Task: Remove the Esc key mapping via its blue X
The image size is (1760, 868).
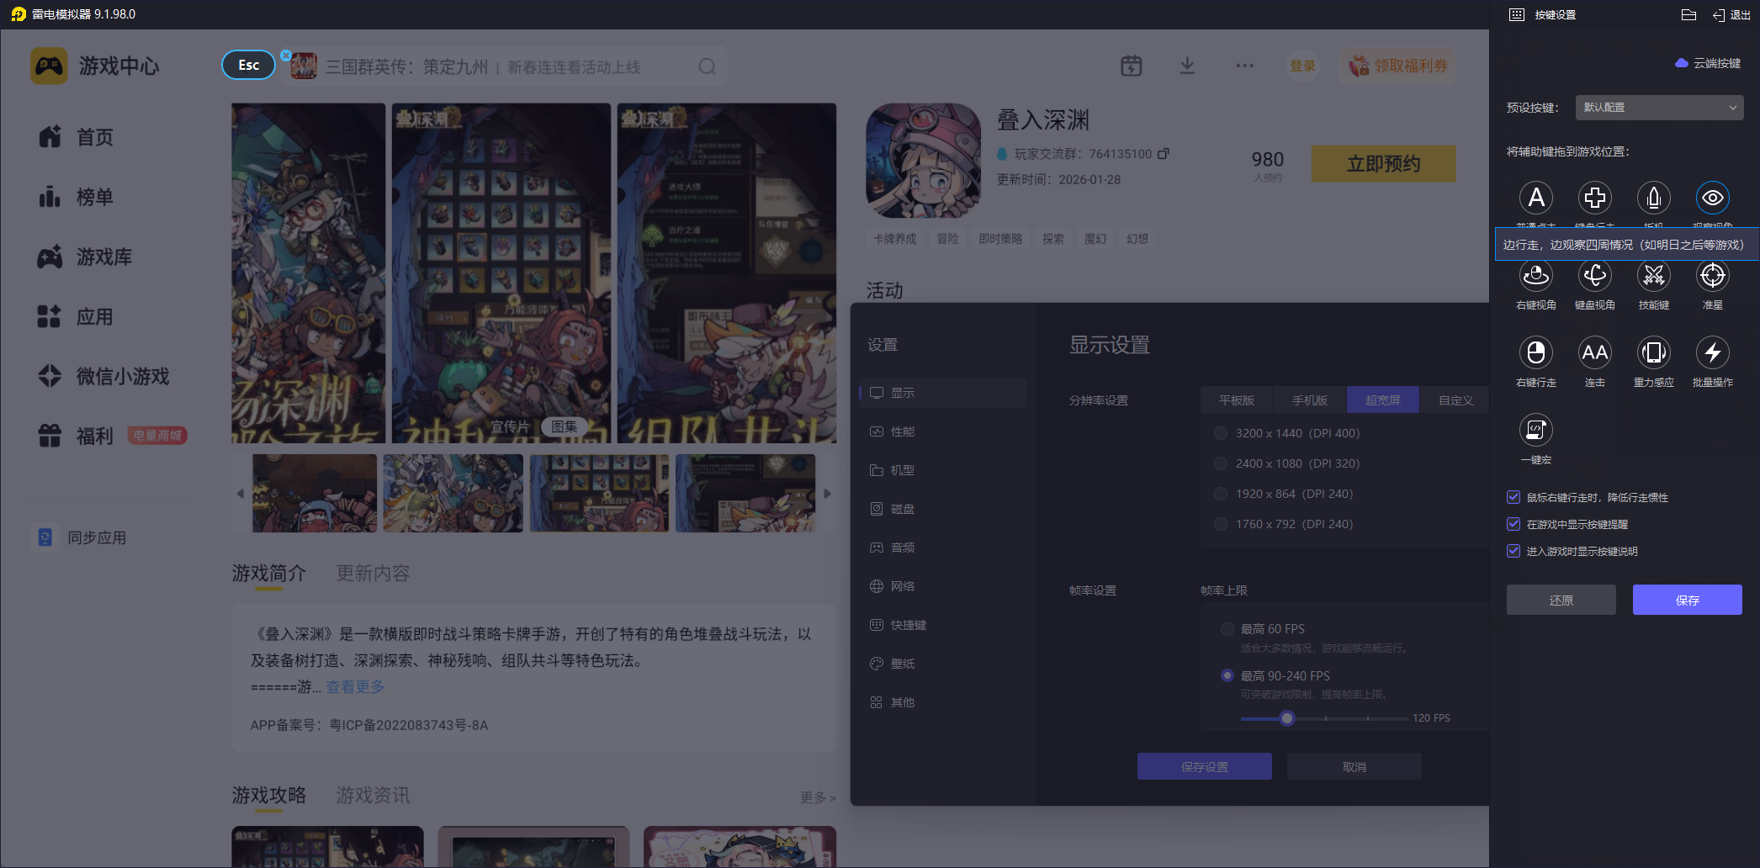Action: tap(286, 56)
